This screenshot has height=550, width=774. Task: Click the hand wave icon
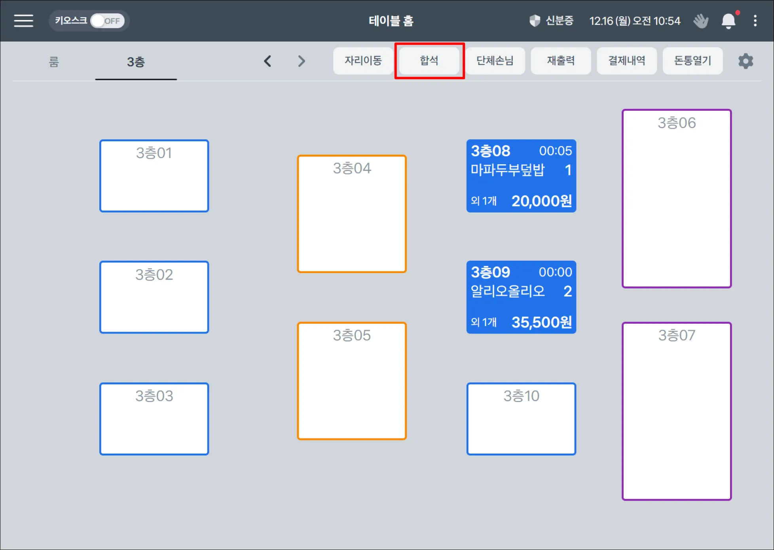(701, 21)
